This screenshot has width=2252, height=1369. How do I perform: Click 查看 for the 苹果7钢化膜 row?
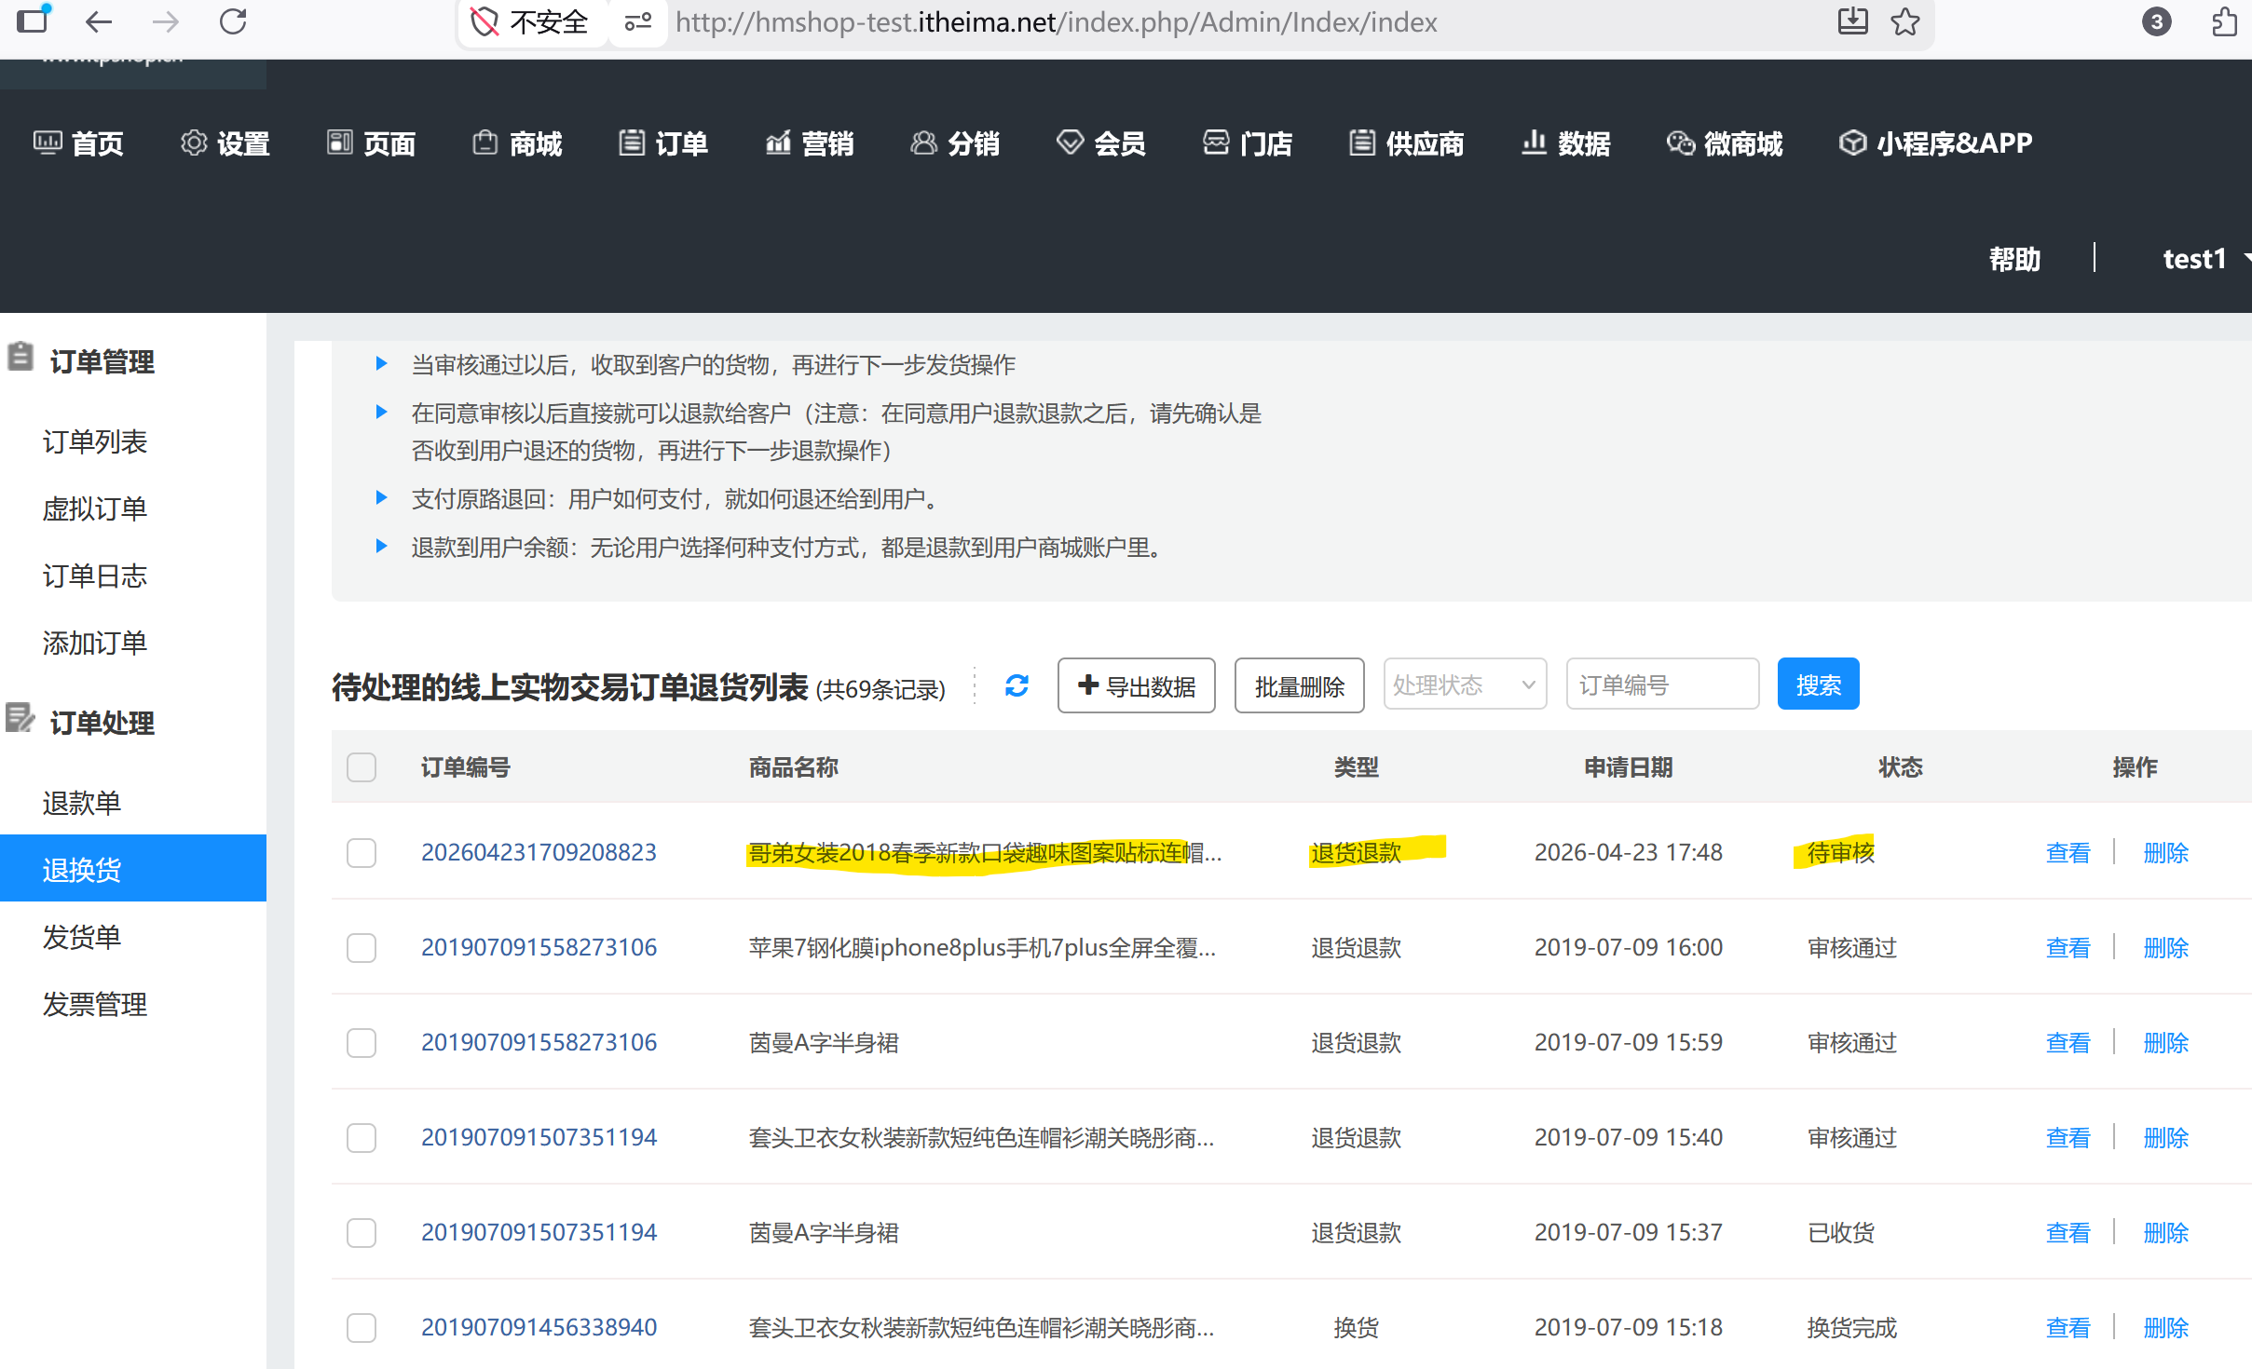coord(2068,947)
